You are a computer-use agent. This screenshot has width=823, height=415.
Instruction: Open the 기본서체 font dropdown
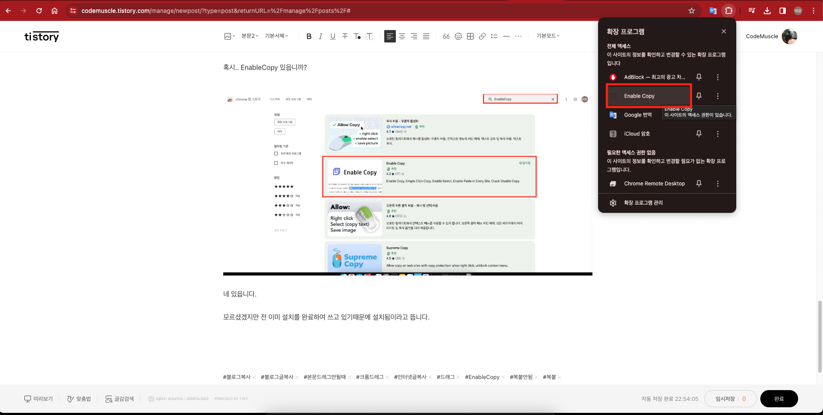276,36
